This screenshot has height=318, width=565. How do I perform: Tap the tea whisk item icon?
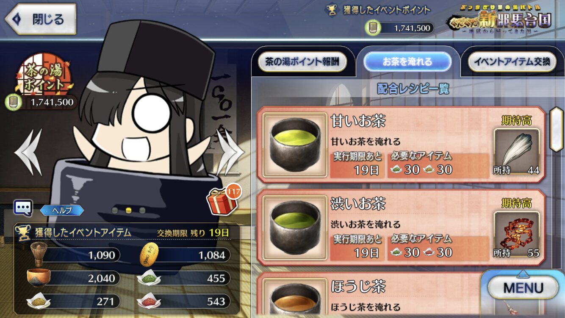coord(39,254)
